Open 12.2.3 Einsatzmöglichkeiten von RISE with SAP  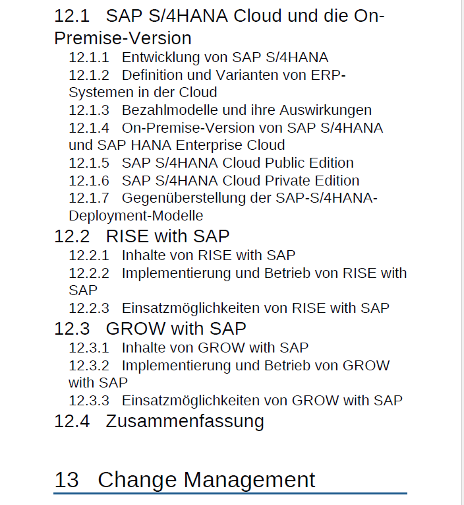point(229,308)
